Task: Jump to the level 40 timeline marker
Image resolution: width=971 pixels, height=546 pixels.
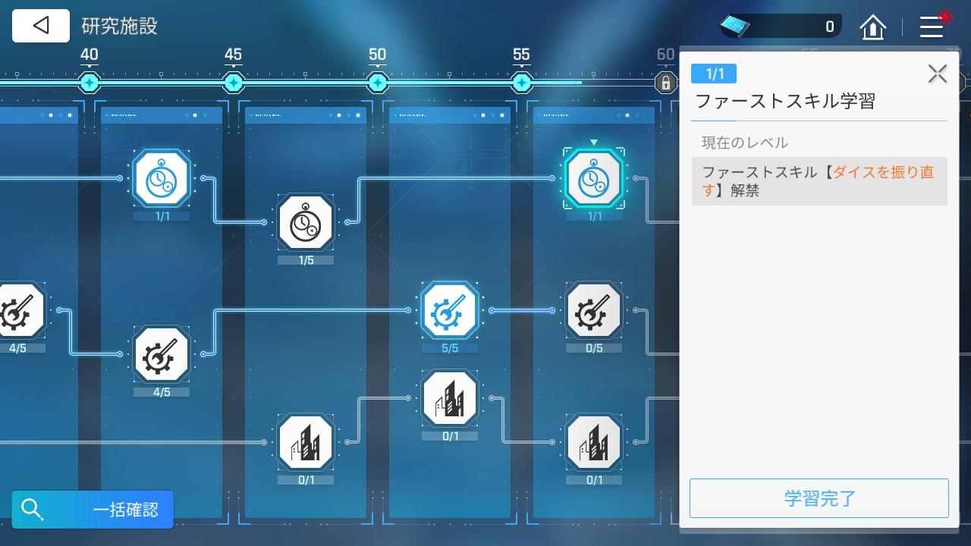Action: [90, 82]
